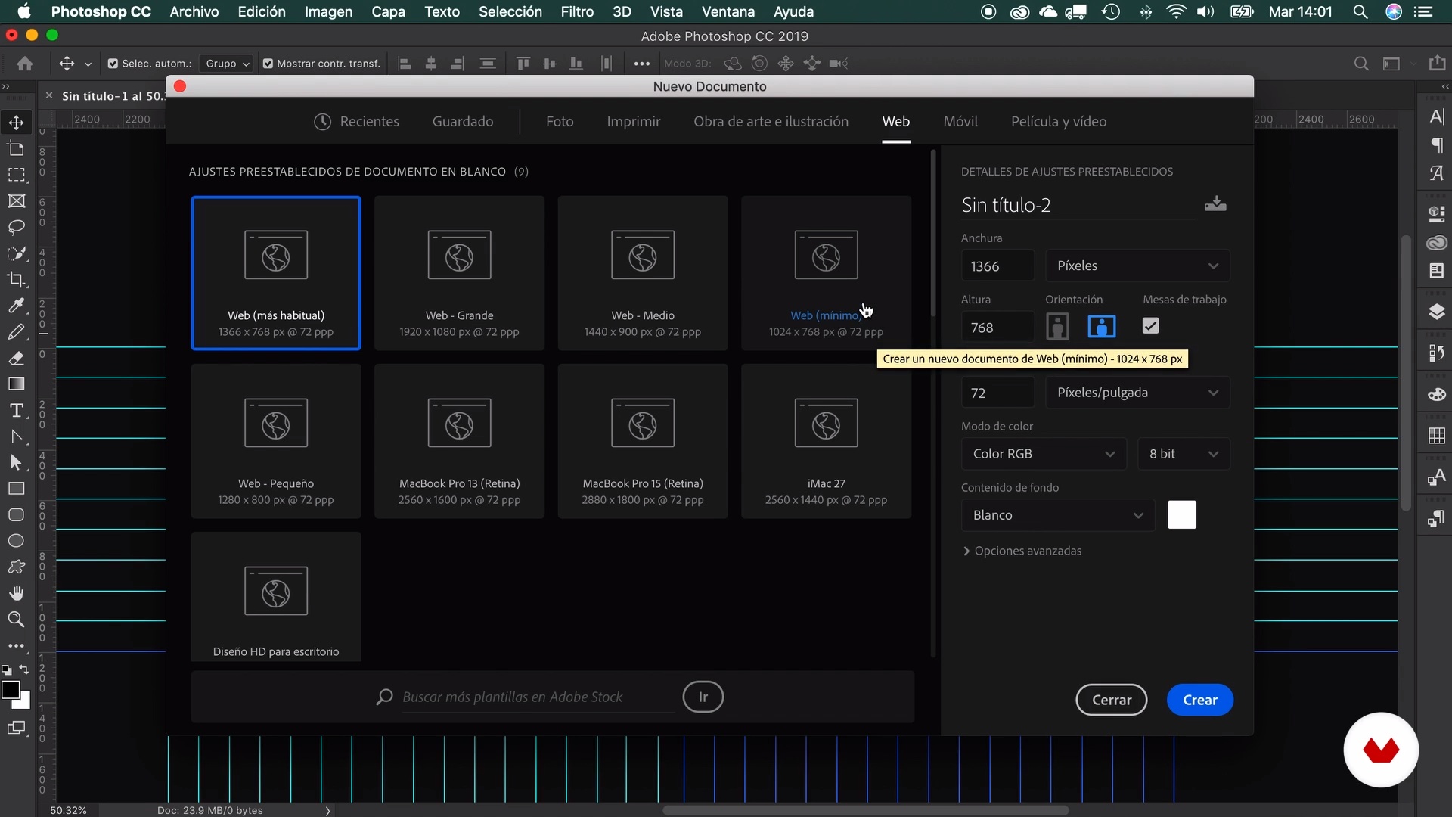Open the Blanco background content dropdown
Screen dimensions: 1452x817
tap(1058, 515)
